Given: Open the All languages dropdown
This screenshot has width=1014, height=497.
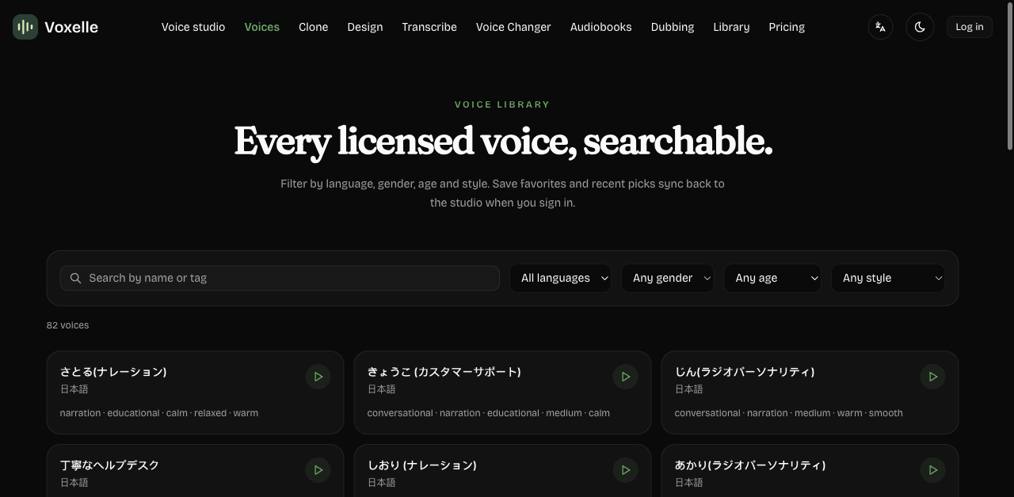Looking at the screenshot, I should (560, 279).
